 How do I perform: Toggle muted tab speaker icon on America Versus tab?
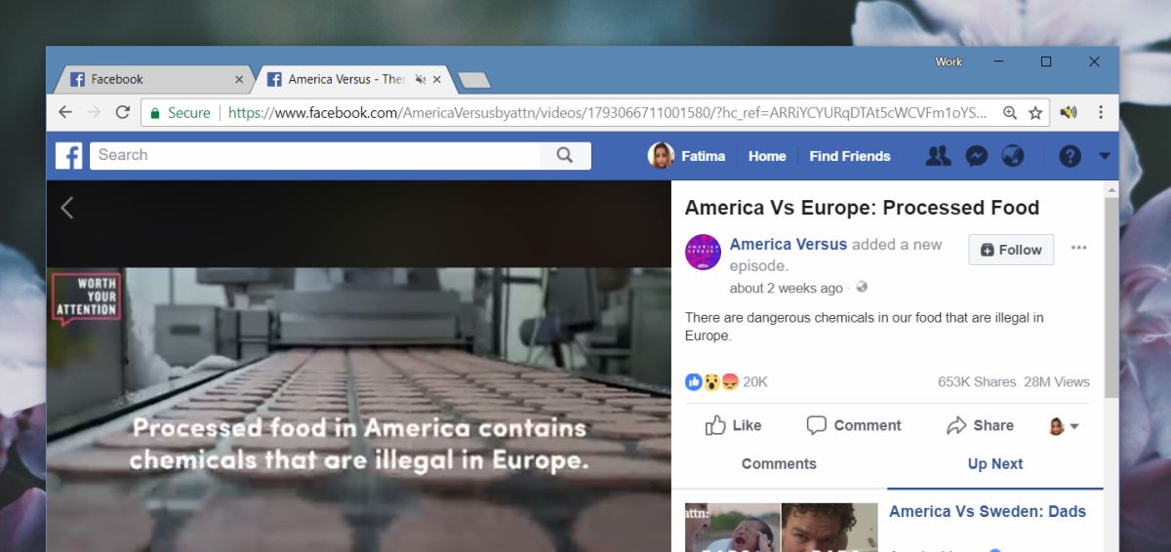420,79
